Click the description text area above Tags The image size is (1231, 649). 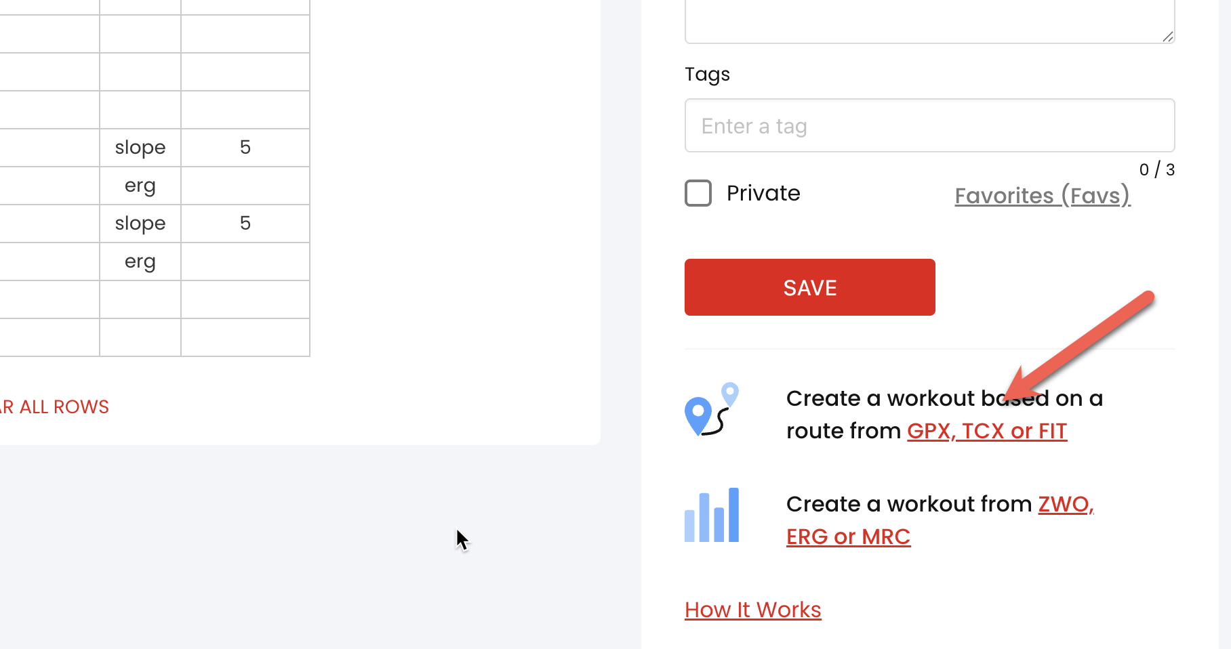coord(930,20)
